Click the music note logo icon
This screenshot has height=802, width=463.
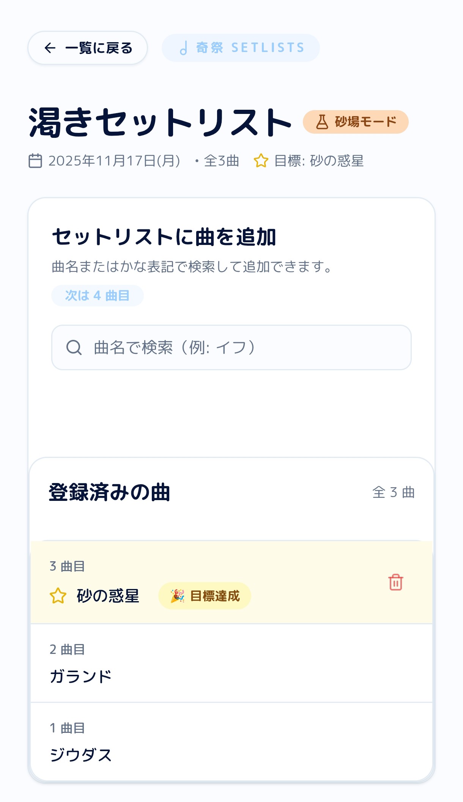[184, 48]
